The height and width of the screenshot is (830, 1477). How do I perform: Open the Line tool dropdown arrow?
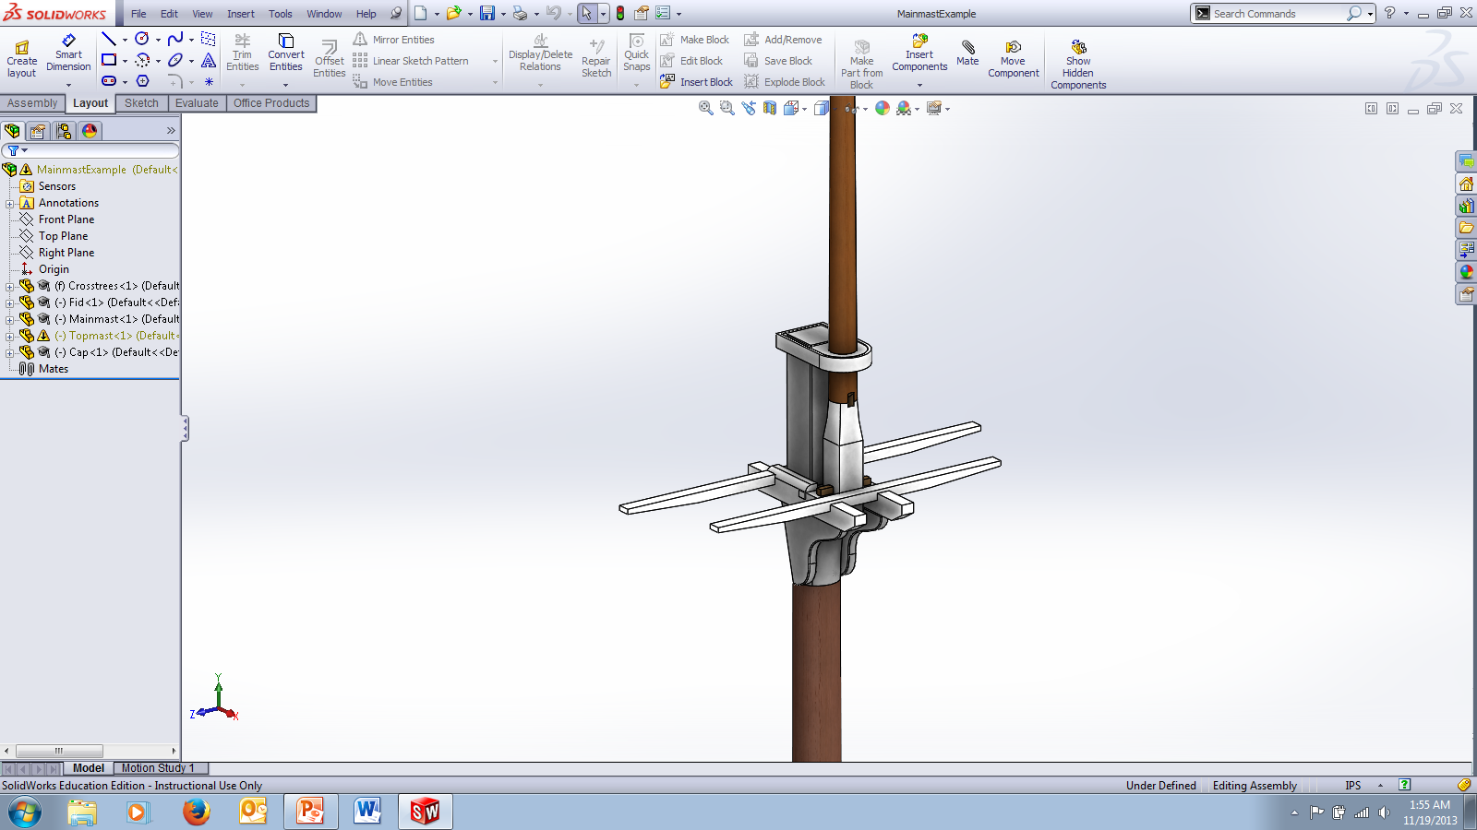125,40
